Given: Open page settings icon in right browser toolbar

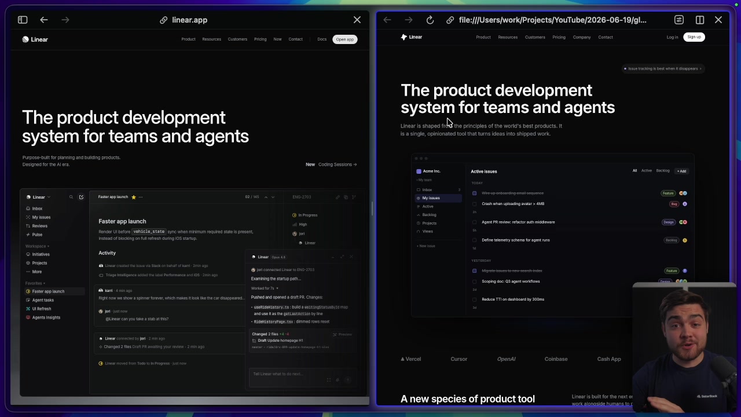Looking at the screenshot, I should tap(679, 20).
